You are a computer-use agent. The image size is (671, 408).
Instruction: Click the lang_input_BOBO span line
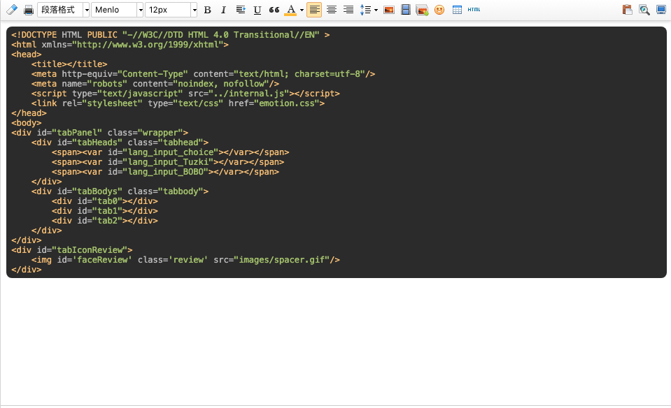click(165, 172)
